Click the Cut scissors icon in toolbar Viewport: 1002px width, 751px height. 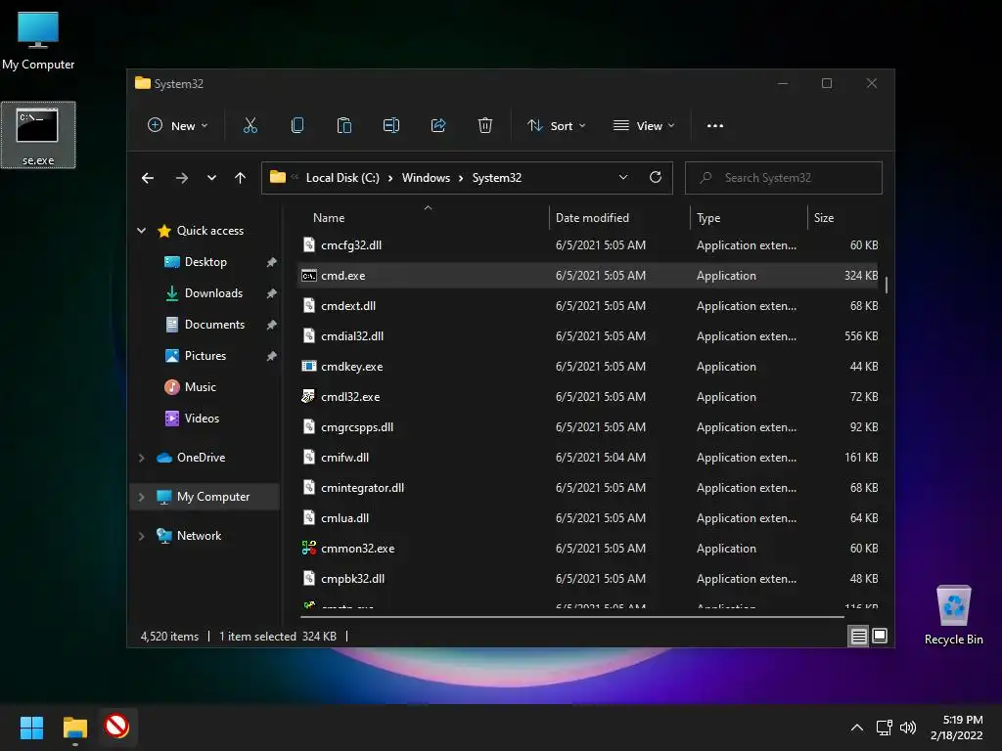[250, 126]
